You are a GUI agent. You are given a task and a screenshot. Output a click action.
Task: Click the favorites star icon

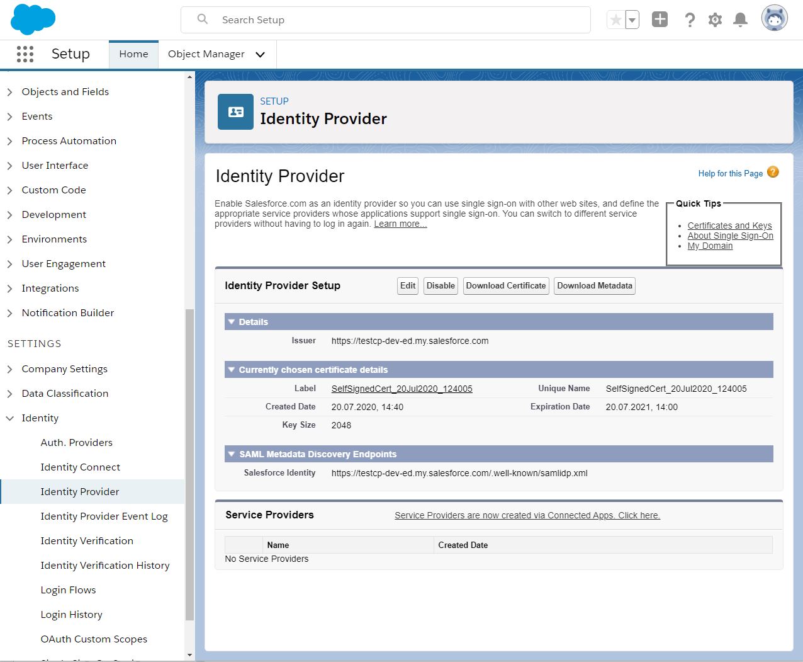[x=615, y=18]
